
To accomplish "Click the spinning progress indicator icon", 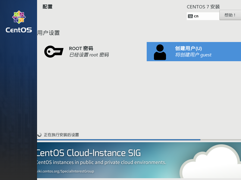I will click(x=39, y=135).
